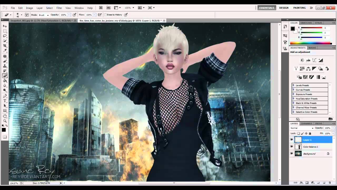The image size is (337, 190).
Task: Pick a color from the spectrum ramp
Action: pyautogui.click(x=311, y=43)
